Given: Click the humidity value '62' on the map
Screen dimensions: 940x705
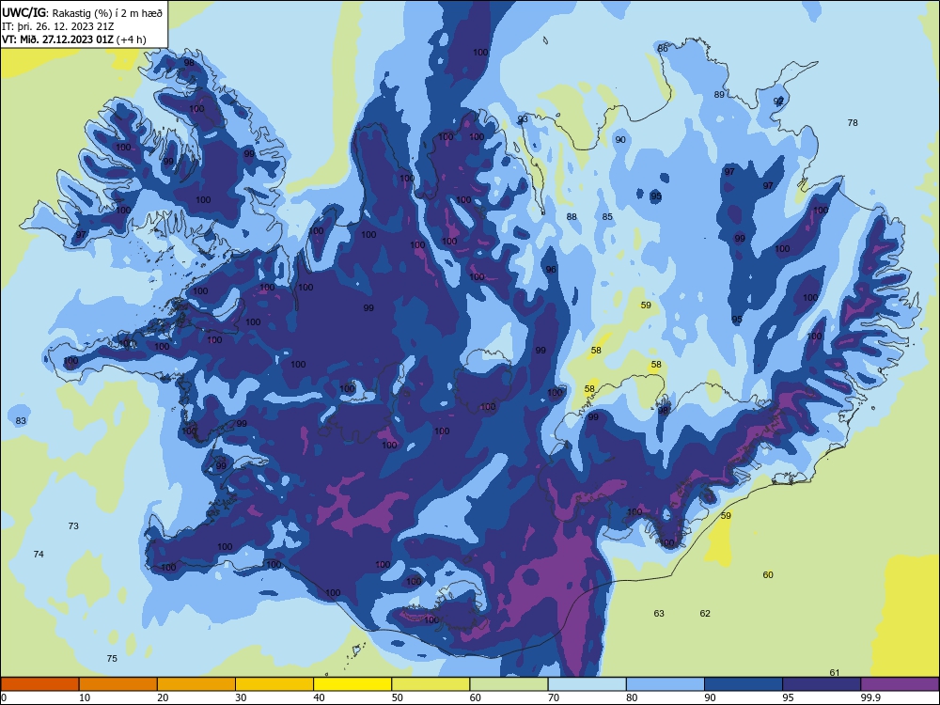Looking at the screenshot, I should tap(705, 614).
